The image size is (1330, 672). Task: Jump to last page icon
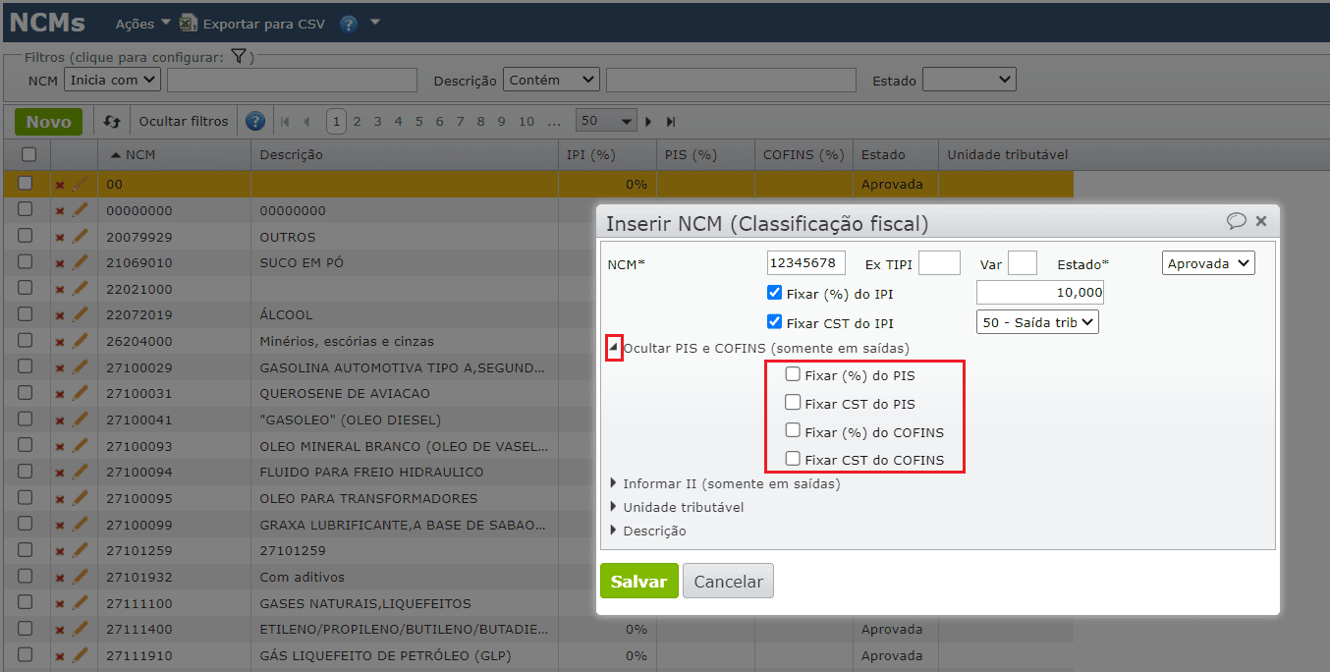[x=671, y=122]
